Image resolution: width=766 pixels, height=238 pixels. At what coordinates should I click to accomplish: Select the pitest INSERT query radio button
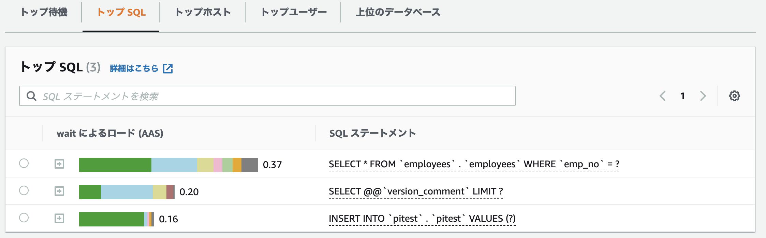click(x=24, y=218)
